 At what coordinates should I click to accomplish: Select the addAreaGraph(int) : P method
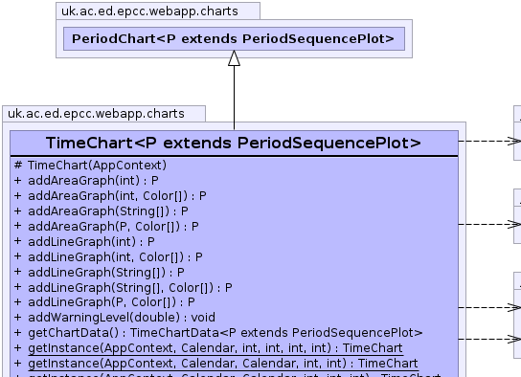click(86, 181)
